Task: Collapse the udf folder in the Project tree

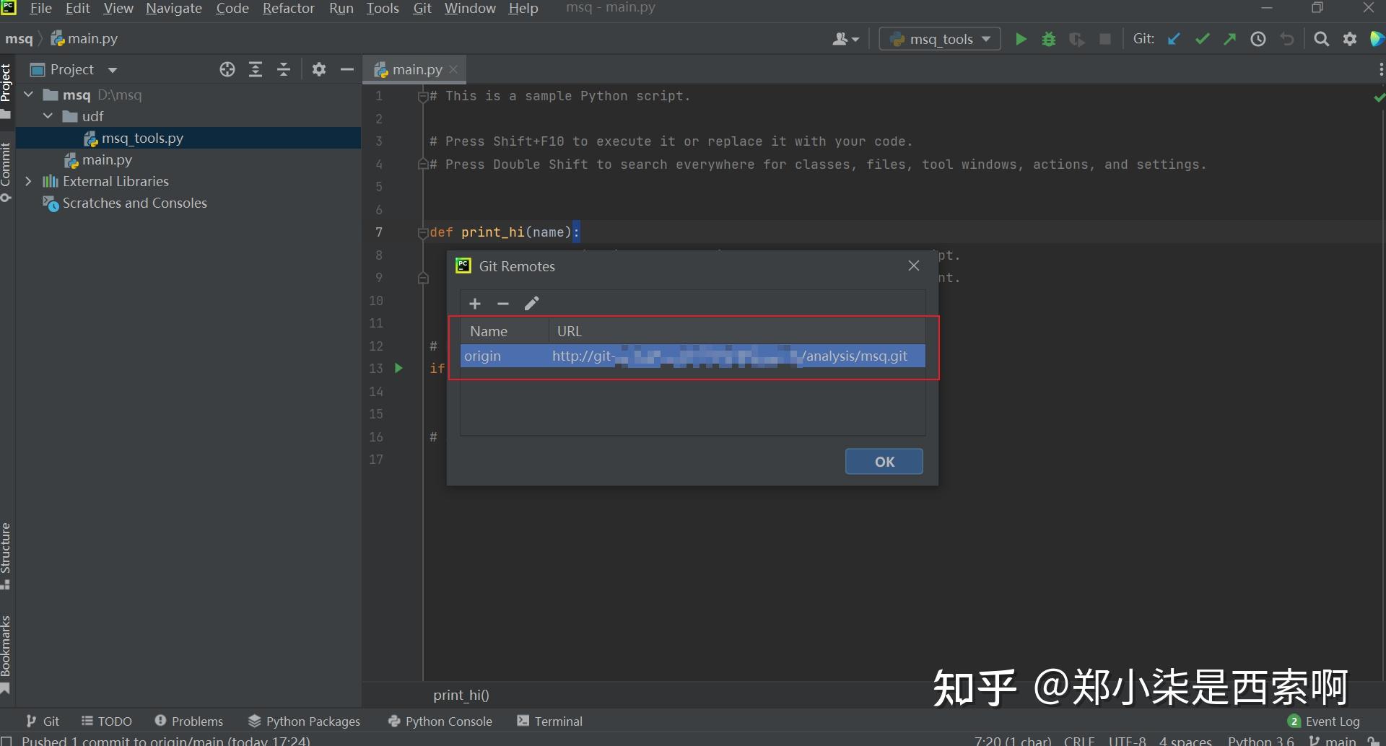Action: point(48,116)
